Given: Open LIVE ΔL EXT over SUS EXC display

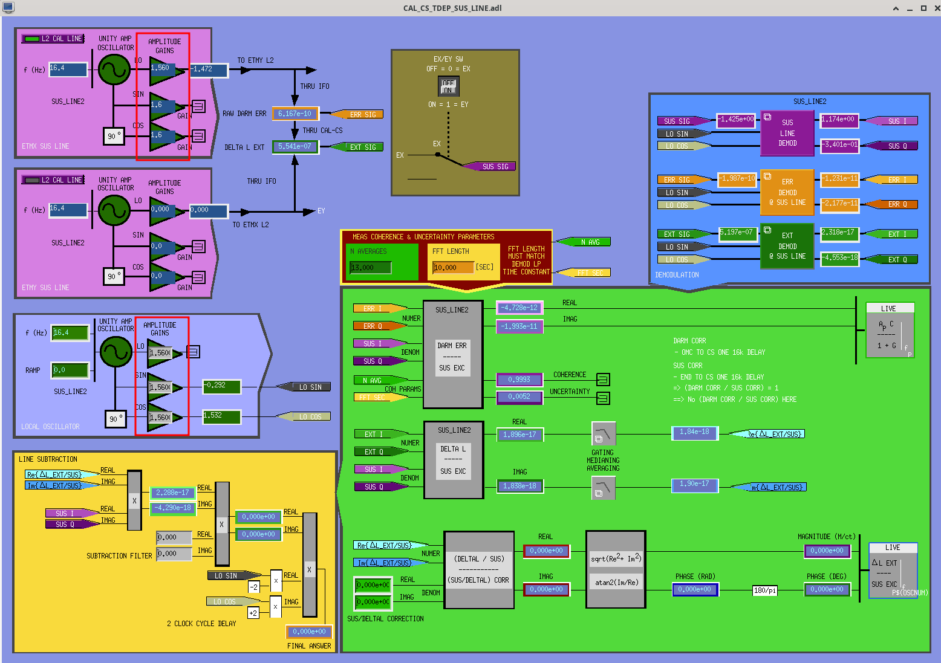Looking at the screenshot, I should coord(893,571).
